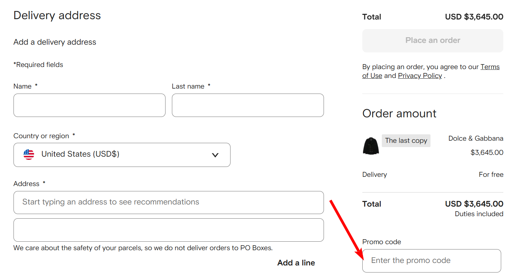Click the Enter the promo code field
520x275 pixels.
point(431,261)
